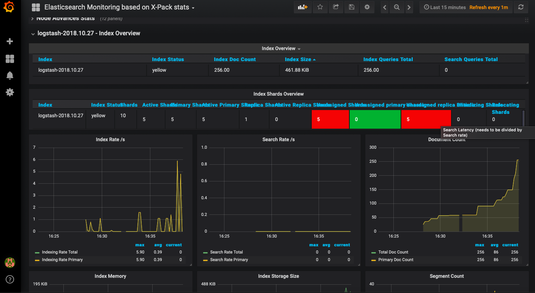This screenshot has height=293, width=535.
Task: Click the Add panel toolbar icon
Action: (x=303, y=7)
